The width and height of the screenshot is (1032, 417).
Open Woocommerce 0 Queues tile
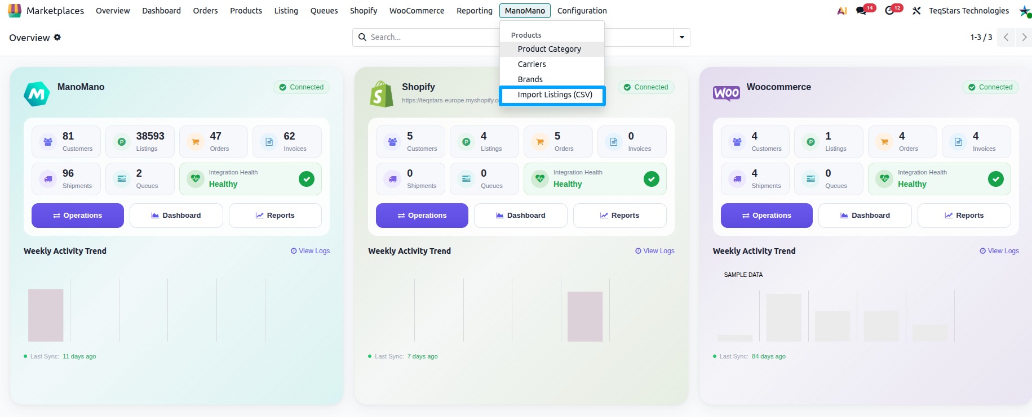point(829,179)
